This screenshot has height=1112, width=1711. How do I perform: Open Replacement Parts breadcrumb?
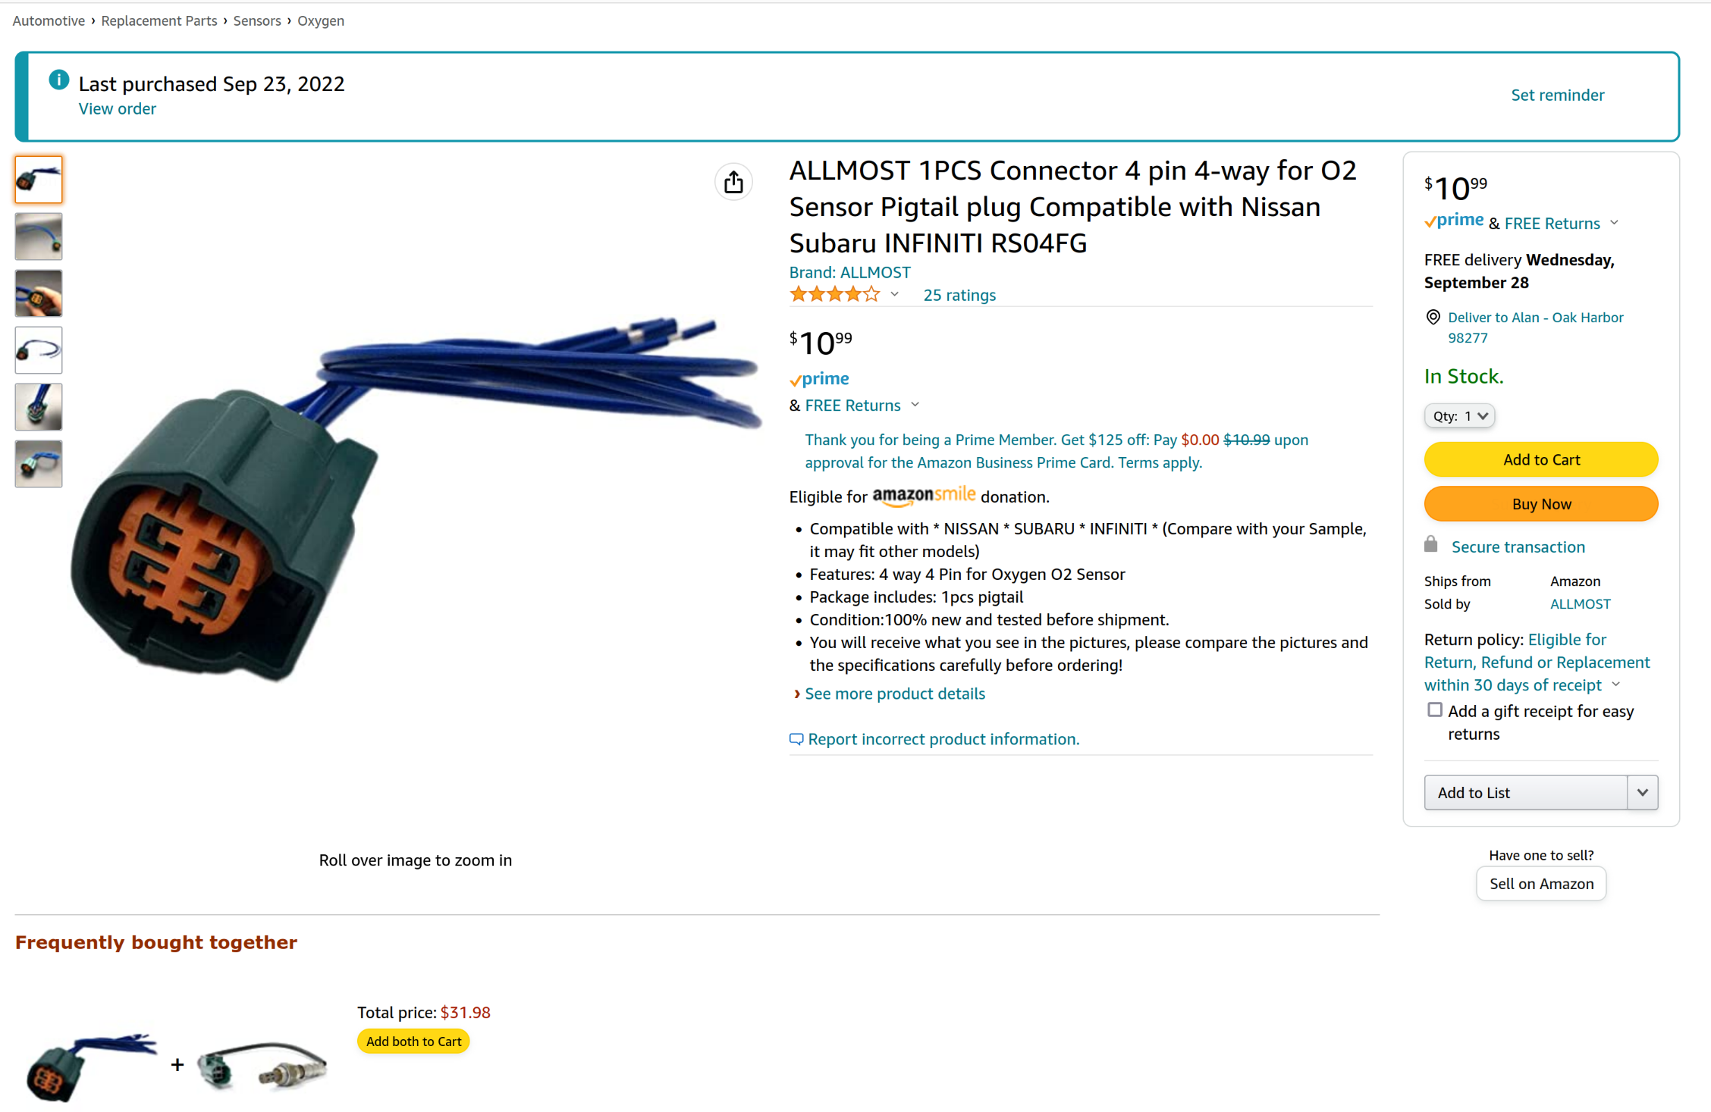point(159,20)
